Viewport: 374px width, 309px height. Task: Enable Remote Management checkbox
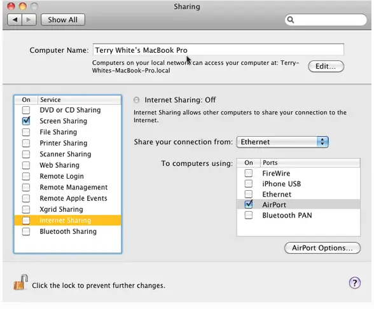26,187
